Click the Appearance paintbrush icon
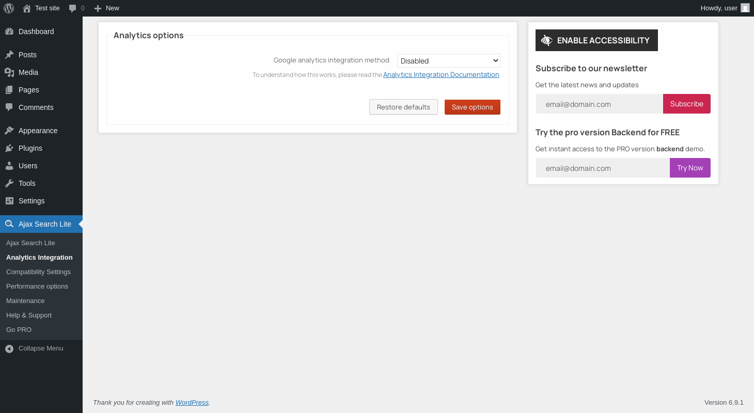754x413 pixels. coord(9,131)
